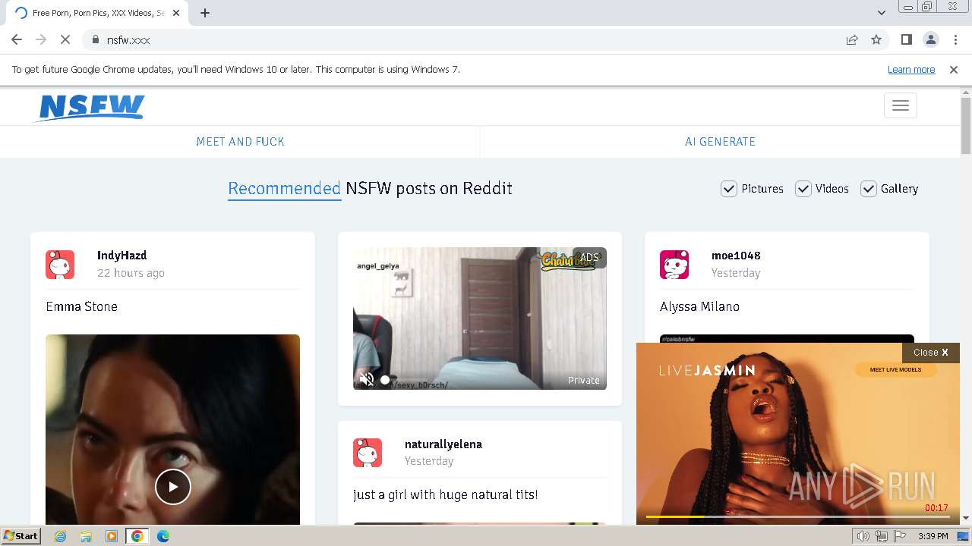The image size is (972, 546).
Task: Select the current browser tab
Action: tap(97, 13)
